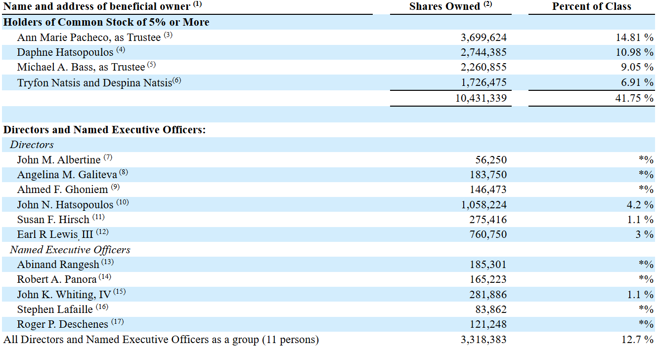Select the name Angelina M. Galiteva

pos(67,175)
